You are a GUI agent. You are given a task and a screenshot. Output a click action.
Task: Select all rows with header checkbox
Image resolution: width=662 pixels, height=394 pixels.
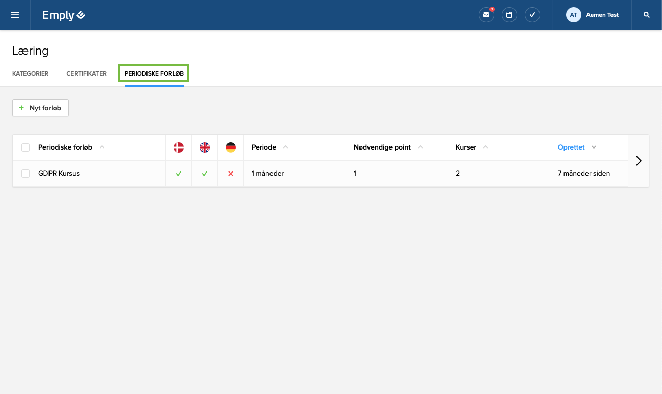point(26,147)
